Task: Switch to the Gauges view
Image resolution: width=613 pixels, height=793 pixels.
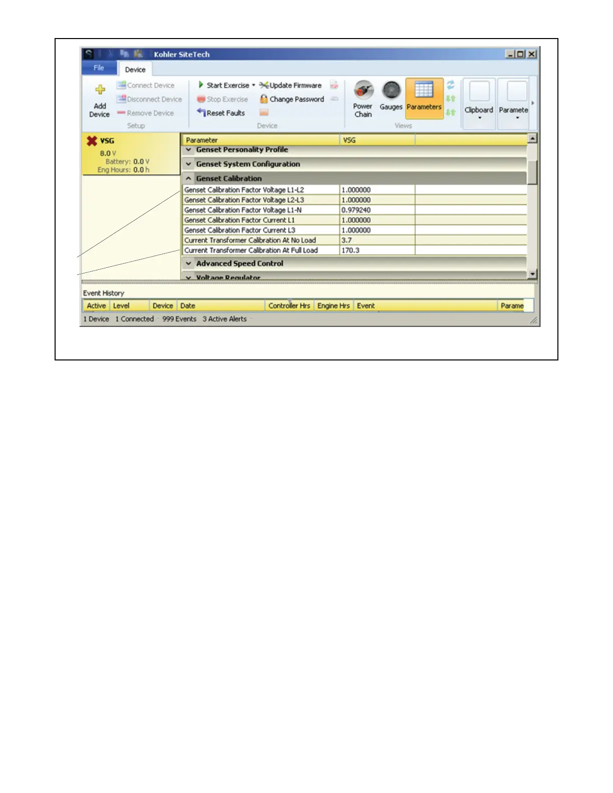Action: pos(391,97)
